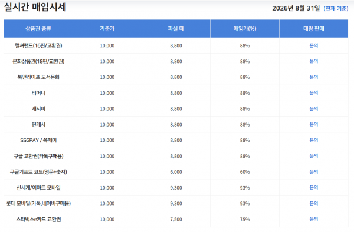Click 7,500 price in 스타벅스e카드 row
This screenshot has width=354, height=232.
pos(176,219)
